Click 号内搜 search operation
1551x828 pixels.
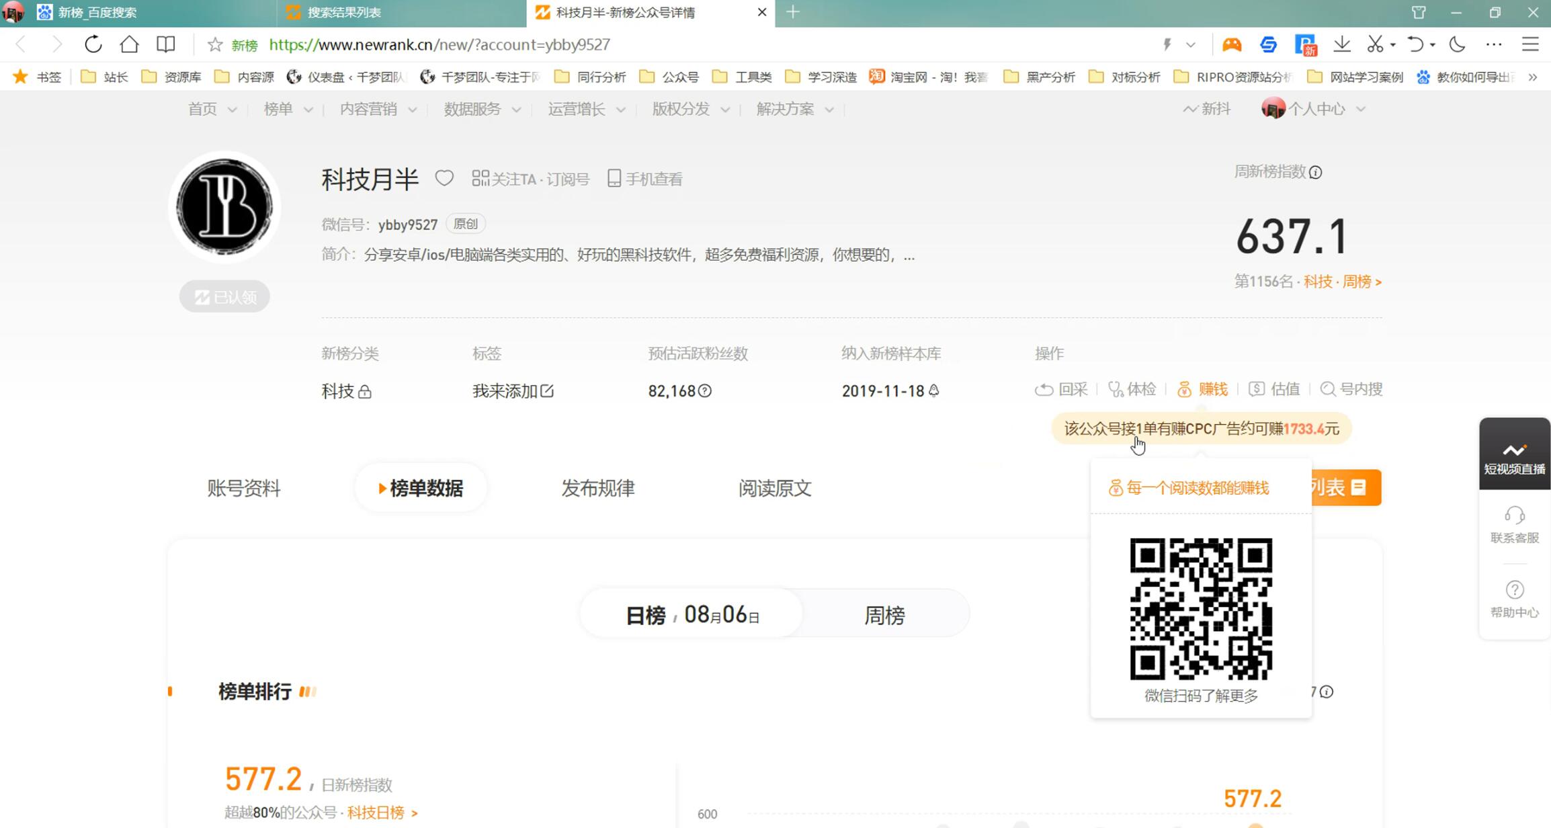[x=1351, y=389]
